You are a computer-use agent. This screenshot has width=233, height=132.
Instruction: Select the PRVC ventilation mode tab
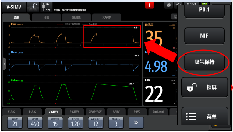point(137,112)
